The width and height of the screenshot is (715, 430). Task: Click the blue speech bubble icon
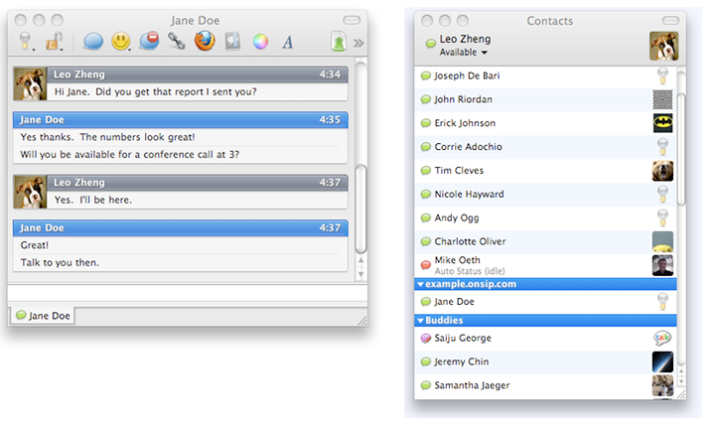94,42
